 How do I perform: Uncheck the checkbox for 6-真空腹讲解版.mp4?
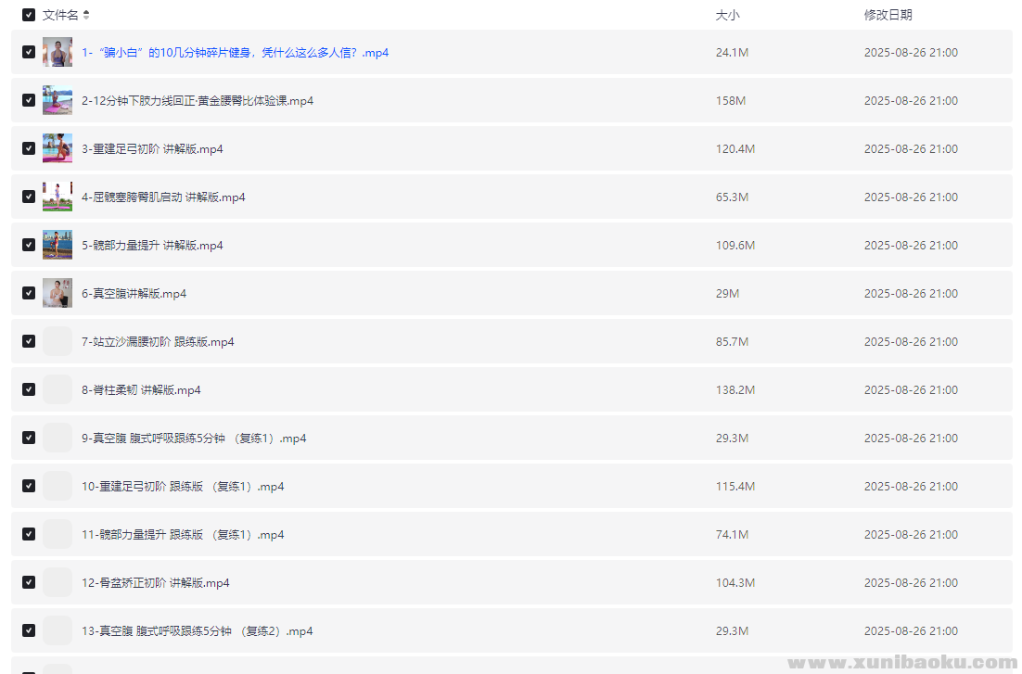29,294
